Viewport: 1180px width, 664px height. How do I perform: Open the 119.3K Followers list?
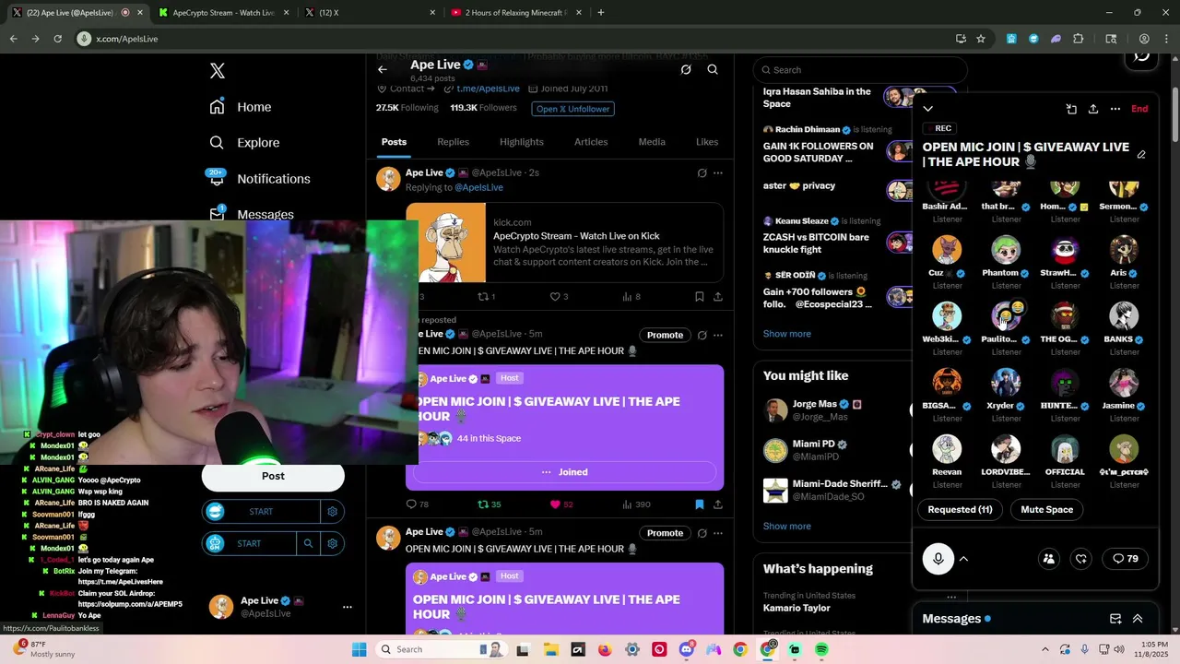pos(483,108)
